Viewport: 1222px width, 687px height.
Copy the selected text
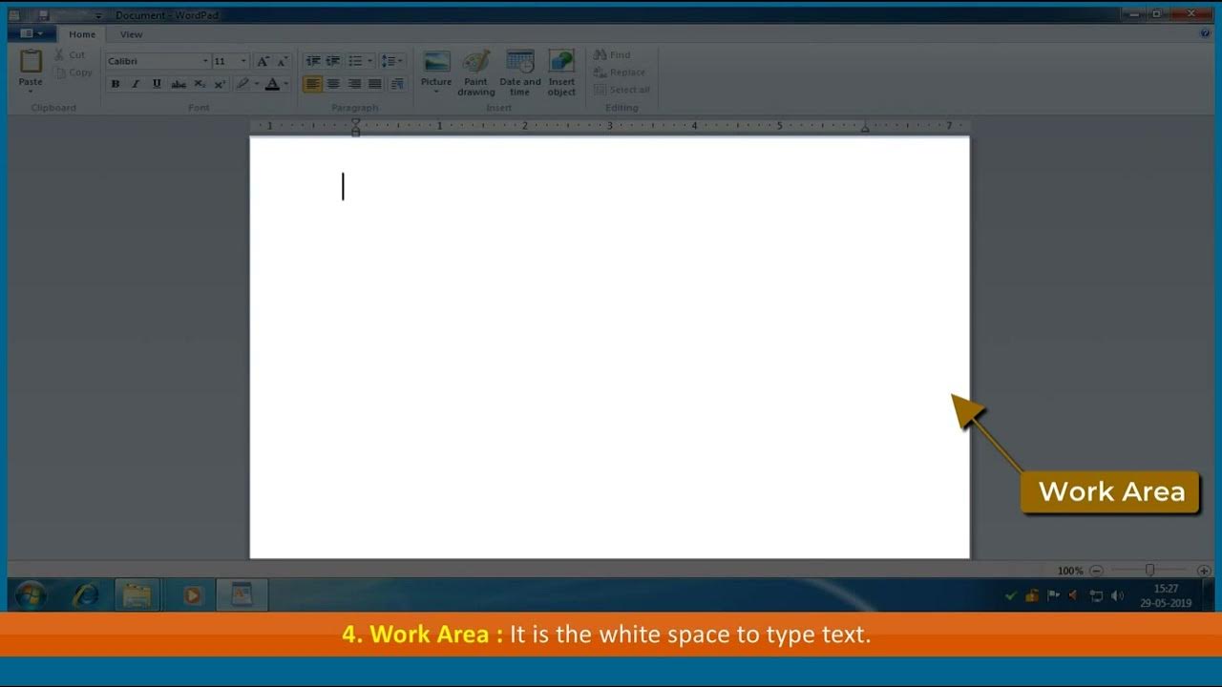tap(74, 73)
